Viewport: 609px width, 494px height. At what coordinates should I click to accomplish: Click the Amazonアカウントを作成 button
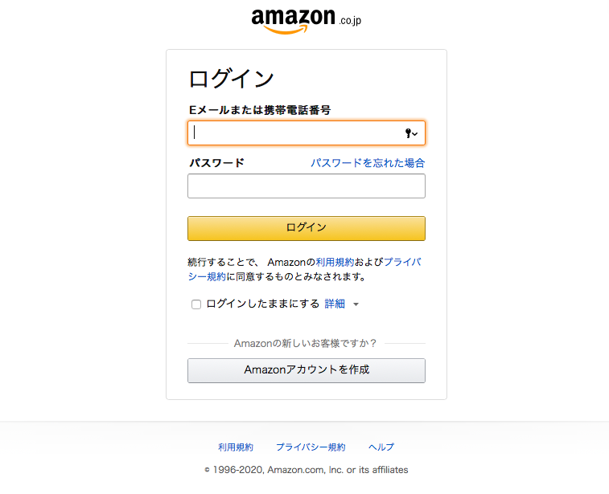pyautogui.click(x=307, y=370)
